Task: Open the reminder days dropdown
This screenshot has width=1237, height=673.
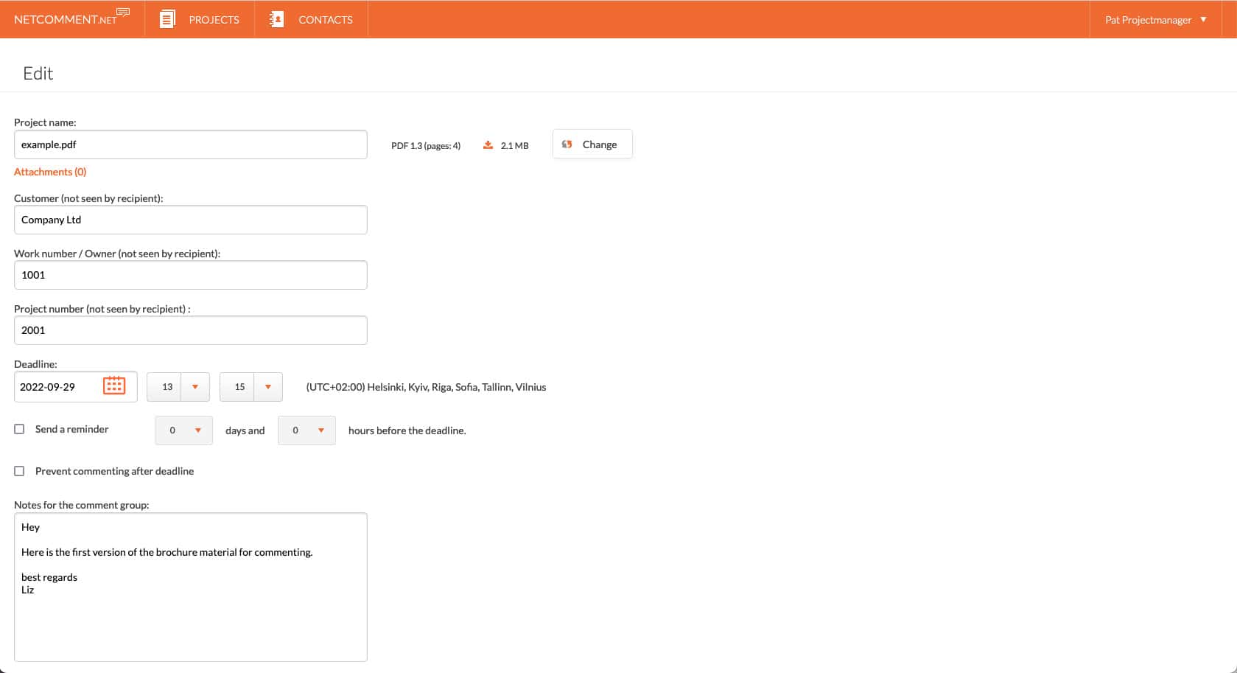Action: click(197, 430)
